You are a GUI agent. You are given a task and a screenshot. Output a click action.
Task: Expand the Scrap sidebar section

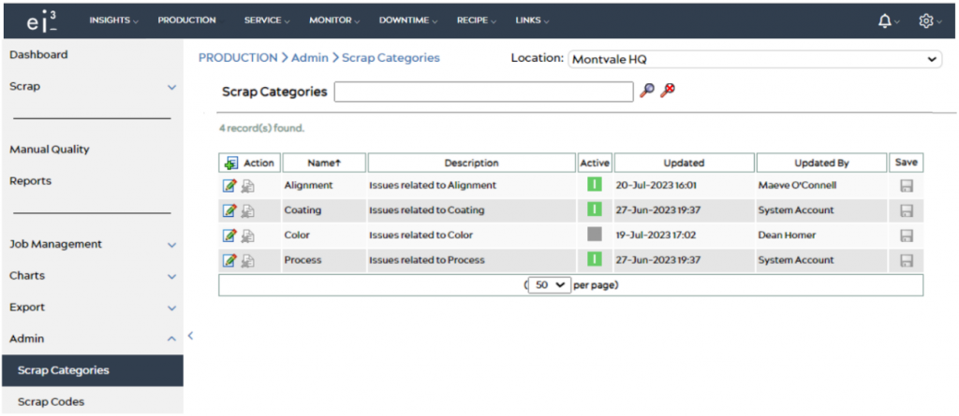[172, 87]
